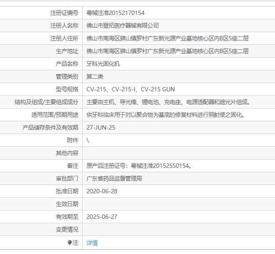275x254 pixels.
Task: Click the 注册人住所 label
Action: (x=64, y=38)
